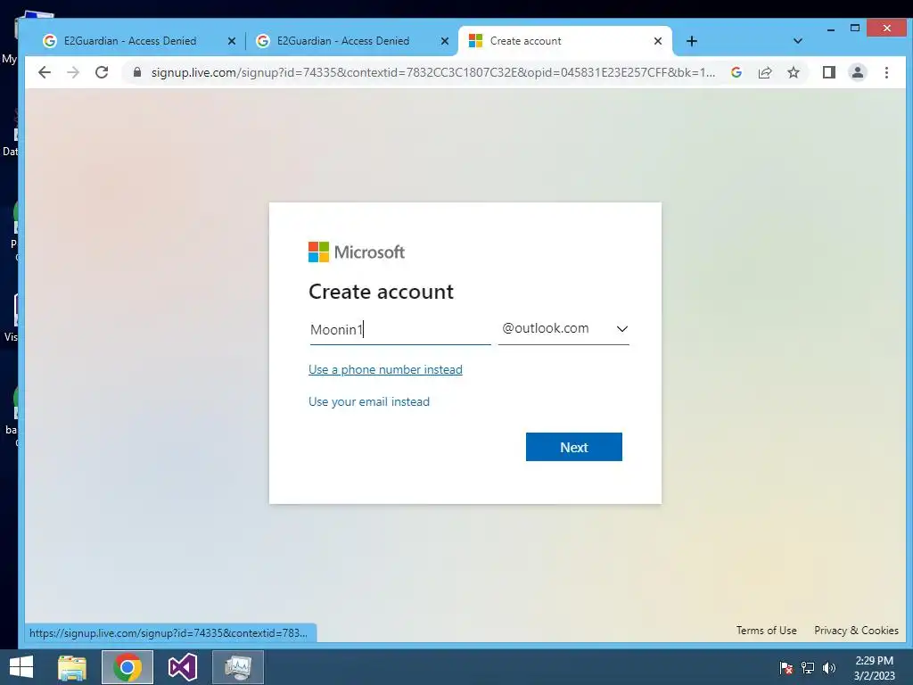Click Chrome icon in taskbar
913x685 pixels.
point(127,667)
